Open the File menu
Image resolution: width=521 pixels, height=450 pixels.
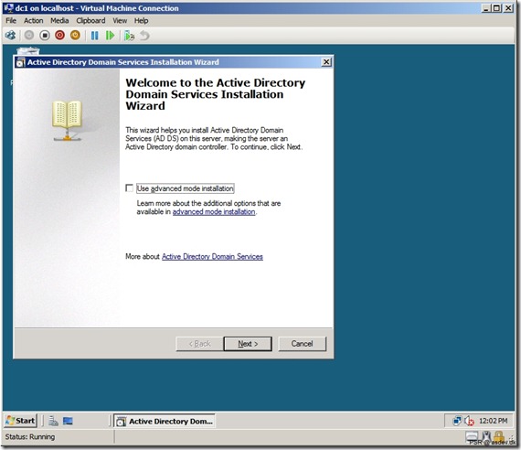[11, 21]
